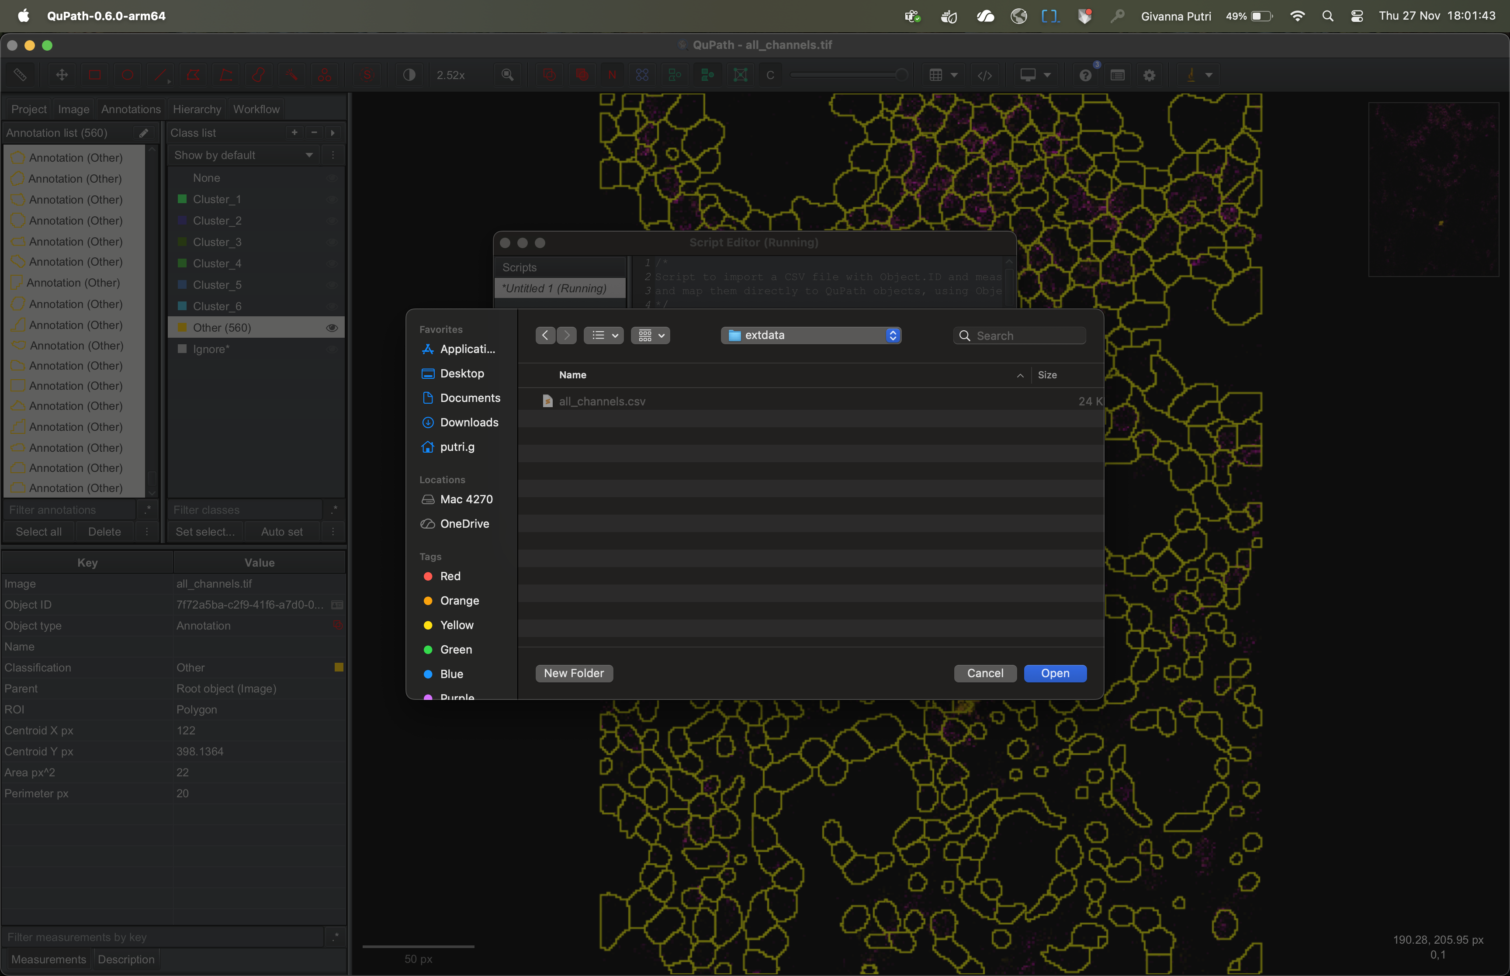Toggle visibility eye for Other (560) class
Image resolution: width=1510 pixels, height=976 pixels.
click(x=331, y=328)
